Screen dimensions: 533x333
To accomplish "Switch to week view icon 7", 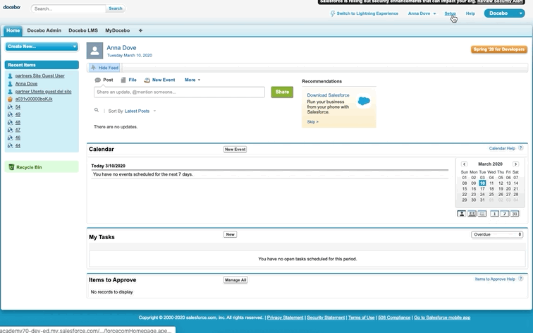I will [505, 214].
